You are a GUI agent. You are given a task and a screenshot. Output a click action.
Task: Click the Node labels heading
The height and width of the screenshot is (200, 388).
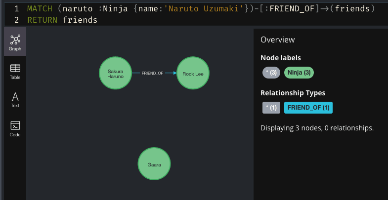[x=281, y=58]
